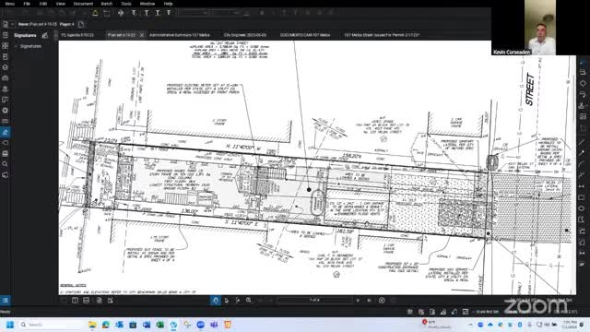Toggle the grid icon in the status bar
The image size is (590, 332).
[x=409, y=312]
